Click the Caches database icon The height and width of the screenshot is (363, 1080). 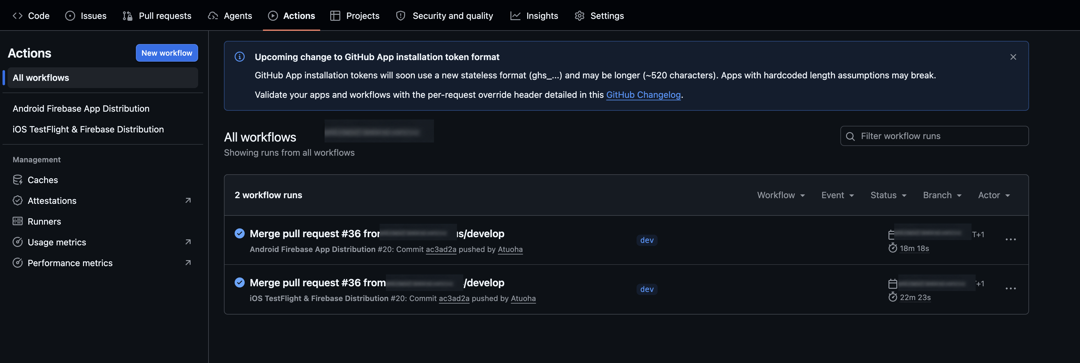(18, 180)
